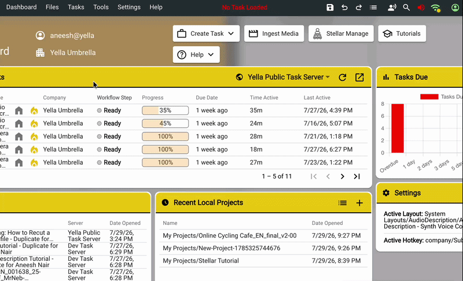Image resolution: width=463 pixels, height=281 pixels.
Task: Toggle the red speaker mute icon
Action: pyautogui.click(x=421, y=8)
